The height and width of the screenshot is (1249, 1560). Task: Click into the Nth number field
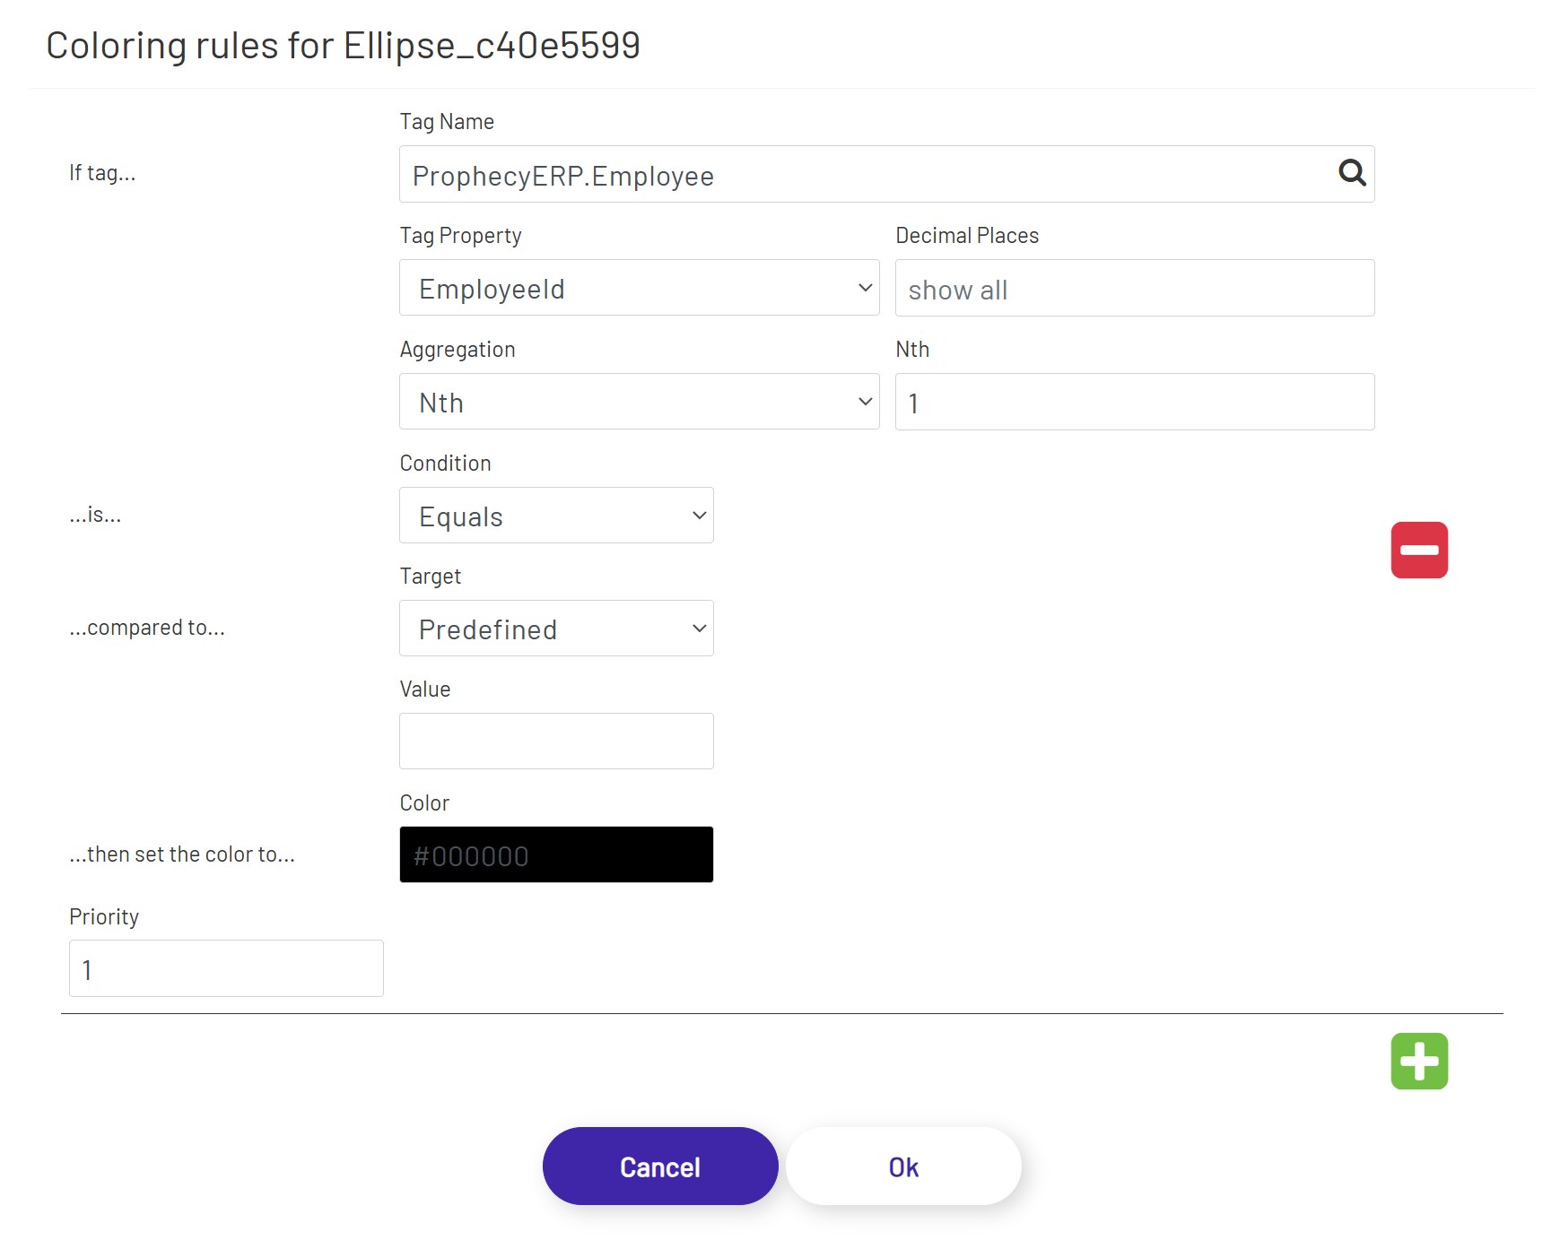click(x=1134, y=402)
